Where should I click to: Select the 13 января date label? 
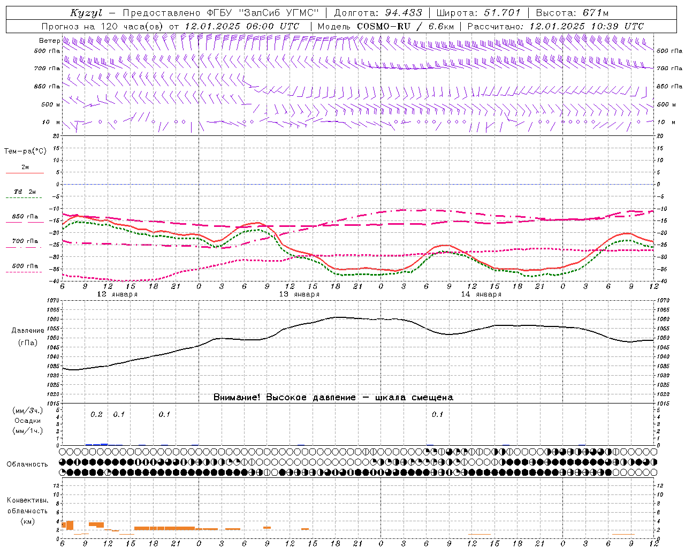299,294
